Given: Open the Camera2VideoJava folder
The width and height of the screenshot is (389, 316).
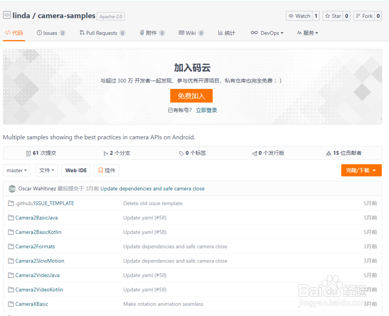Looking at the screenshot, I should click(x=37, y=275).
